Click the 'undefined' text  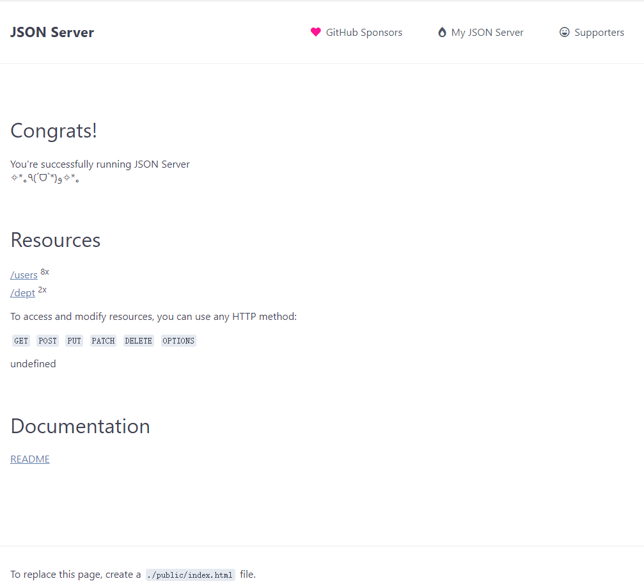click(x=33, y=363)
